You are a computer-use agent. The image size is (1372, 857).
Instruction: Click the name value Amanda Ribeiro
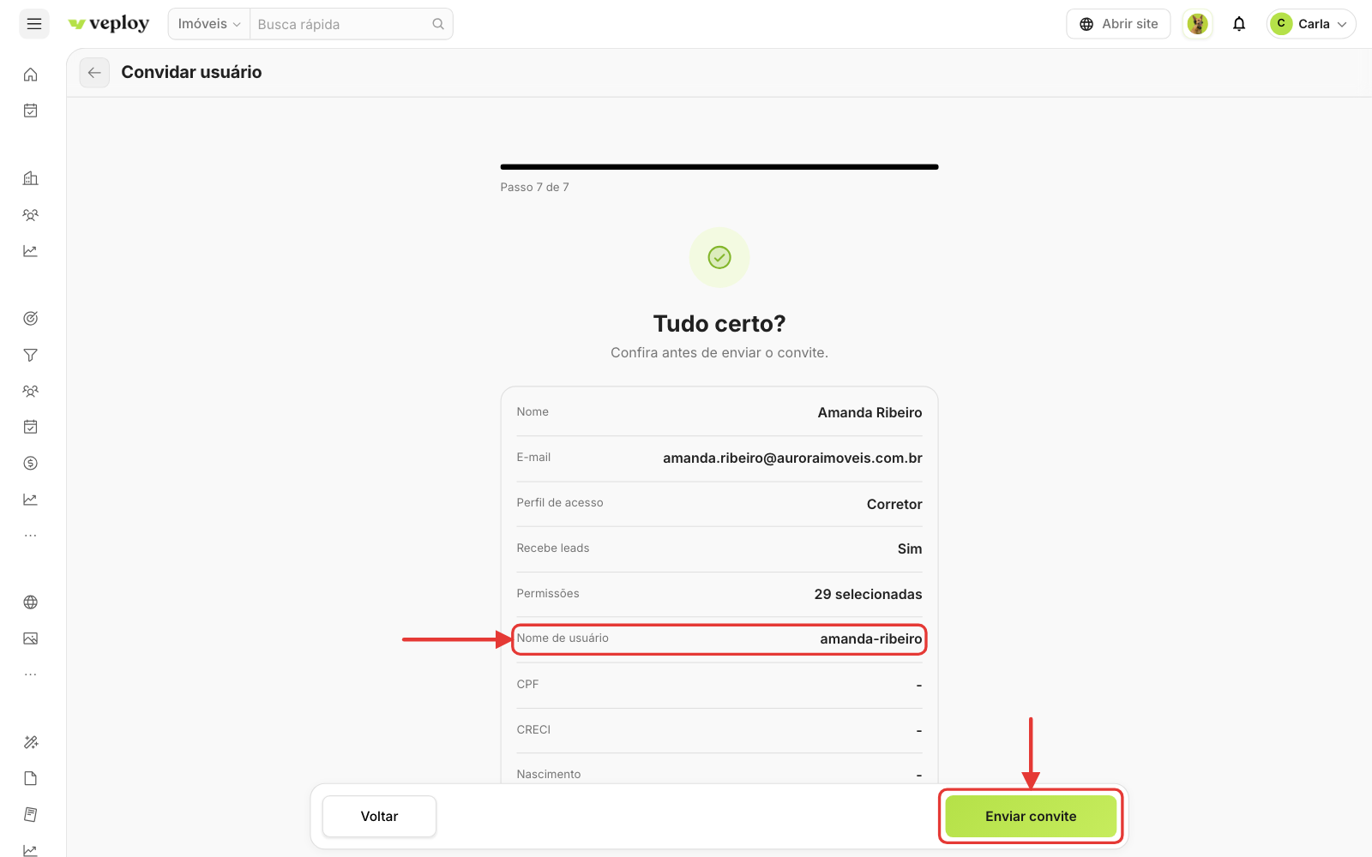[x=870, y=413]
